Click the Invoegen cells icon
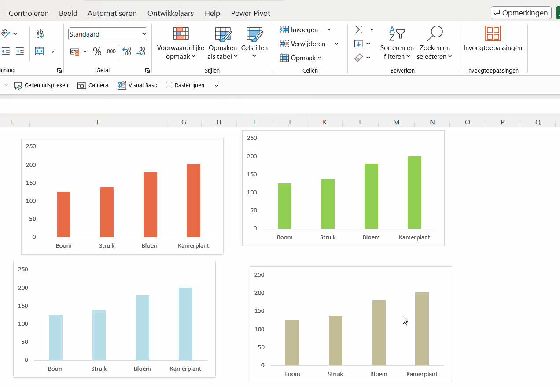Viewport: 560px width, 387px height. (x=284, y=30)
